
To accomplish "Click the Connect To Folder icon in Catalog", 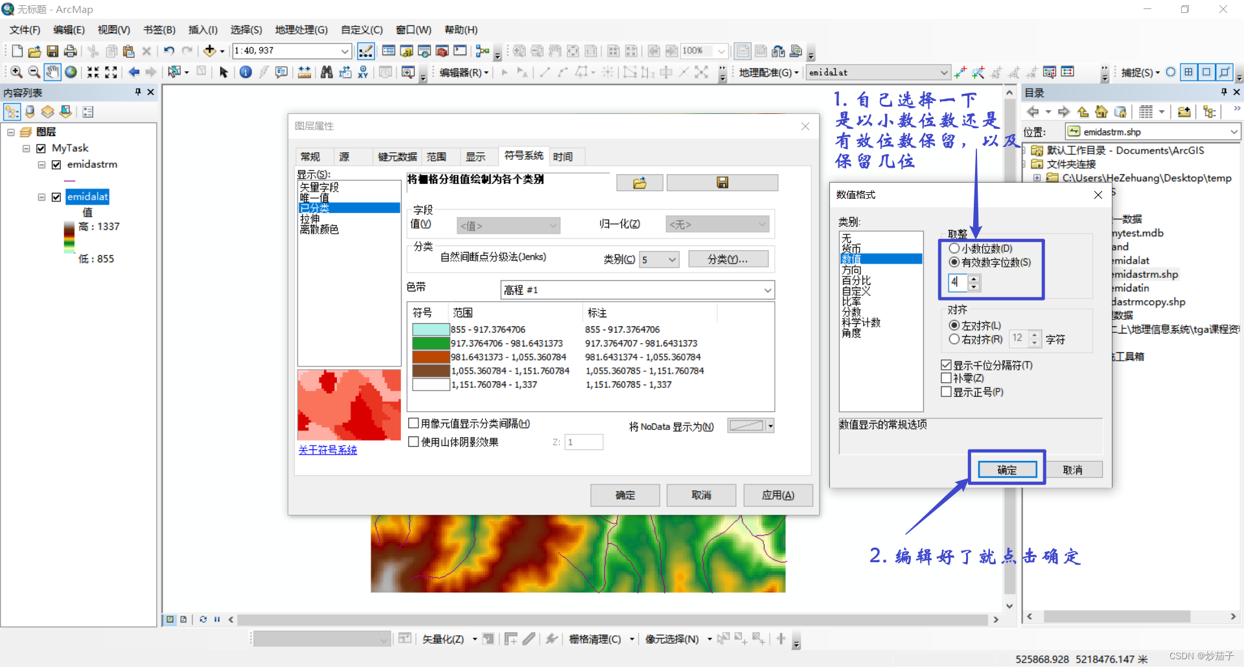I will [x=1184, y=112].
